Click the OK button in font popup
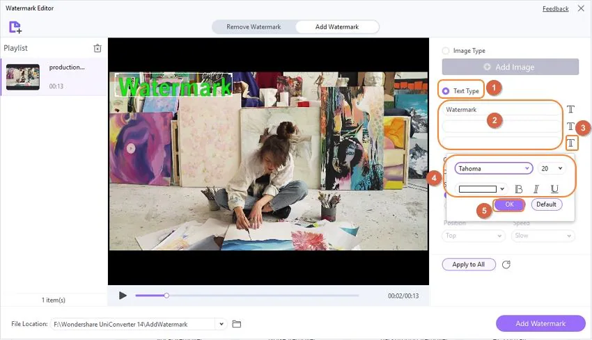The height and width of the screenshot is (340, 592). [509, 204]
